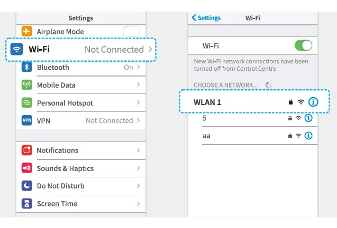Expand Wi-Fi Not Connected chevron
The height and width of the screenshot is (228, 337).
[151, 50]
